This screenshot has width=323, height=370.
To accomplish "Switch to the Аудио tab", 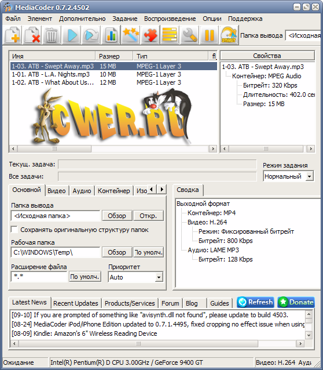I will point(82,191).
